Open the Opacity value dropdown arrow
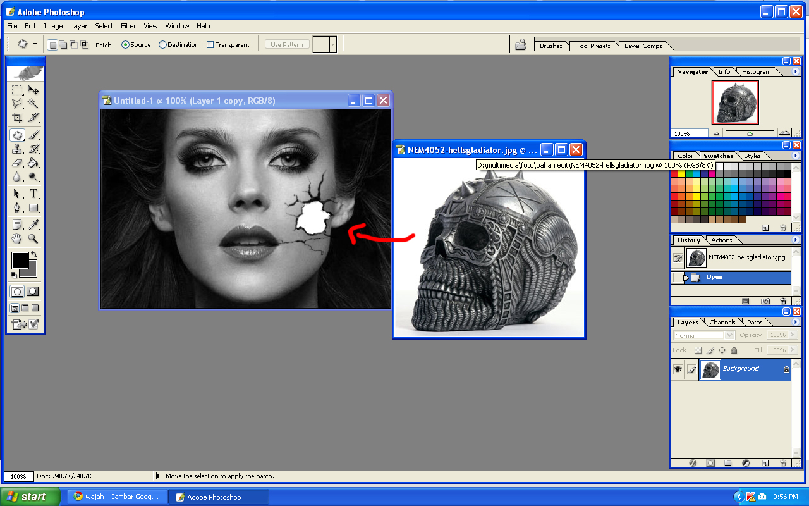The width and height of the screenshot is (809, 506). [x=793, y=335]
